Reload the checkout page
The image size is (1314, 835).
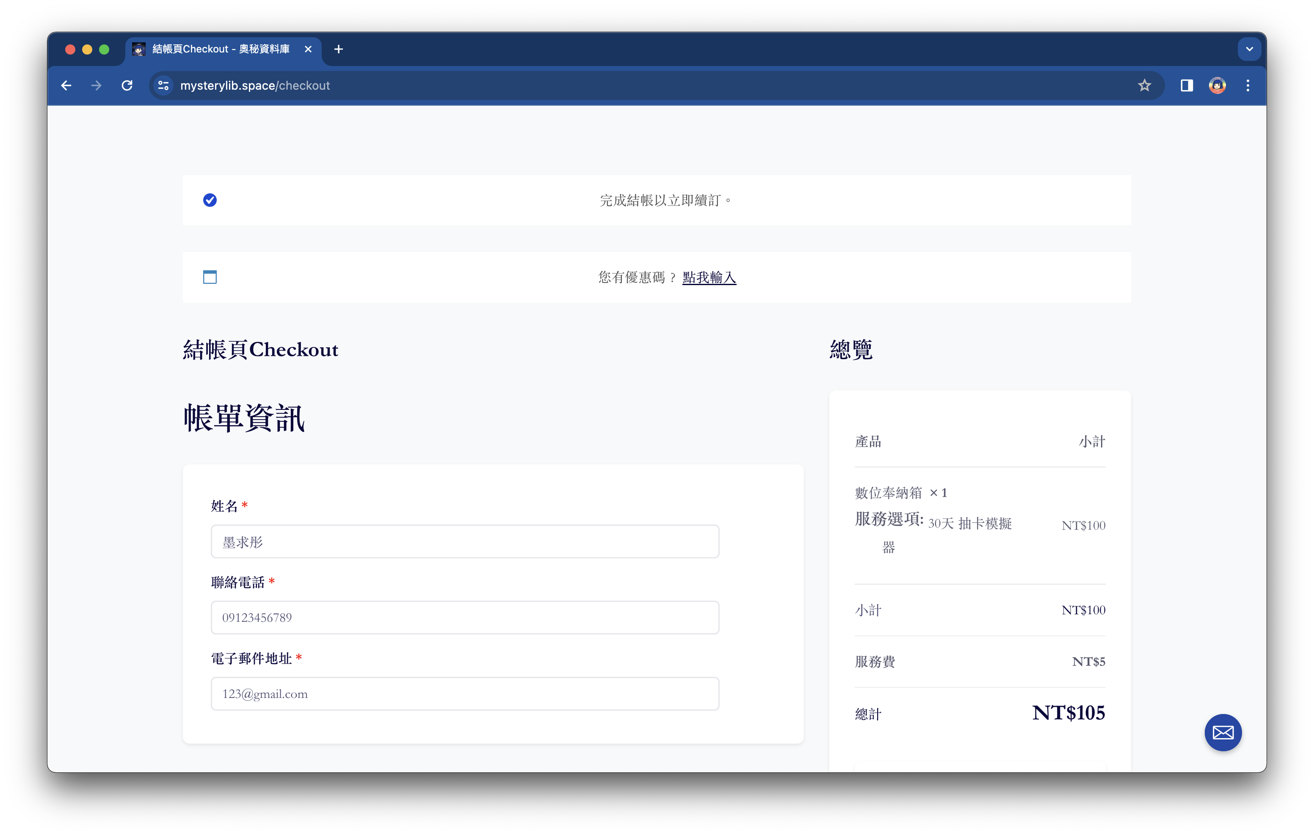coord(127,85)
